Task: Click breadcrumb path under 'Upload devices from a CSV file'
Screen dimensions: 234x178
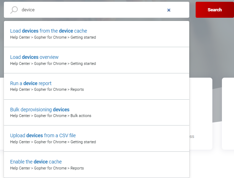Action: tap(53, 142)
